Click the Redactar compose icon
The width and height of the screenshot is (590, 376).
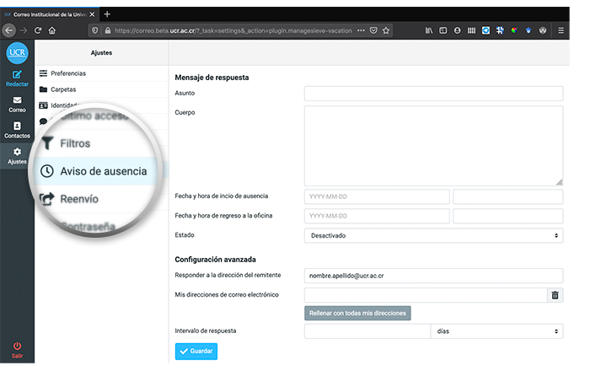[x=17, y=76]
